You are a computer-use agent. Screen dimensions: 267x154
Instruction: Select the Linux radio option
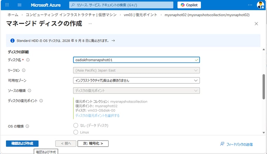pyautogui.click(x=76, y=132)
